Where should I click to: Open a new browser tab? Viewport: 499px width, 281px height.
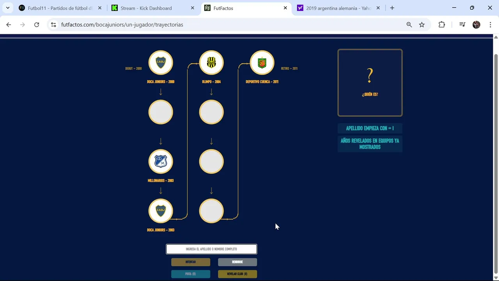click(x=392, y=8)
